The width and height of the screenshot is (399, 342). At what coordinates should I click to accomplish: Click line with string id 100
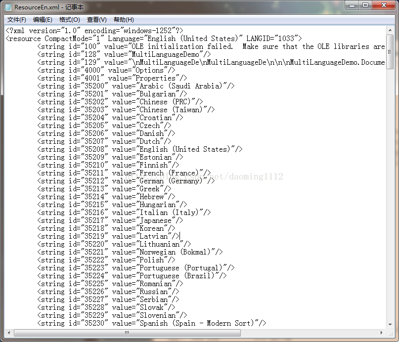[211, 46]
